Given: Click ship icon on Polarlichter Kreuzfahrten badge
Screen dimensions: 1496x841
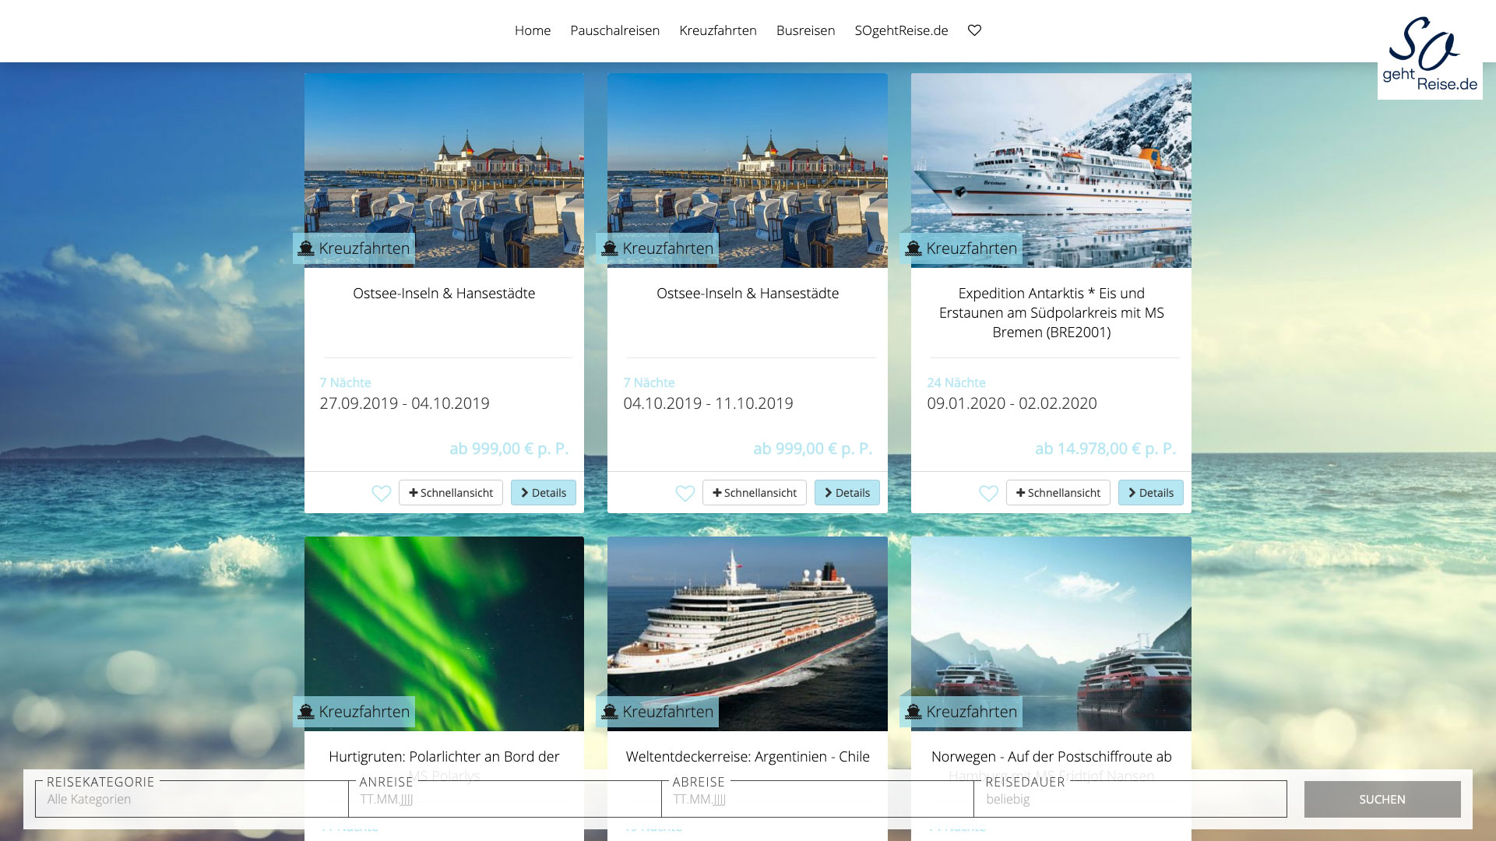Looking at the screenshot, I should (x=306, y=712).
